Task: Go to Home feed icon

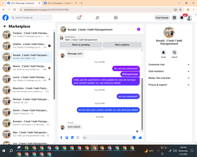Action: pyautogui.click(x=79, y=18)
